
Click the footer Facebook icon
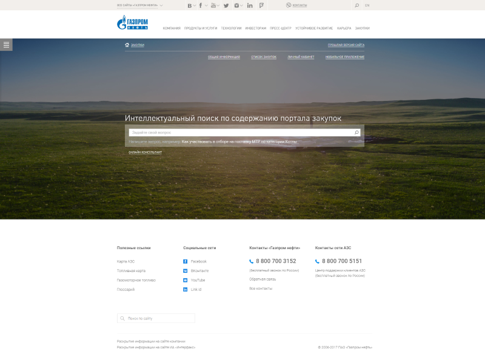click(186, 261)
